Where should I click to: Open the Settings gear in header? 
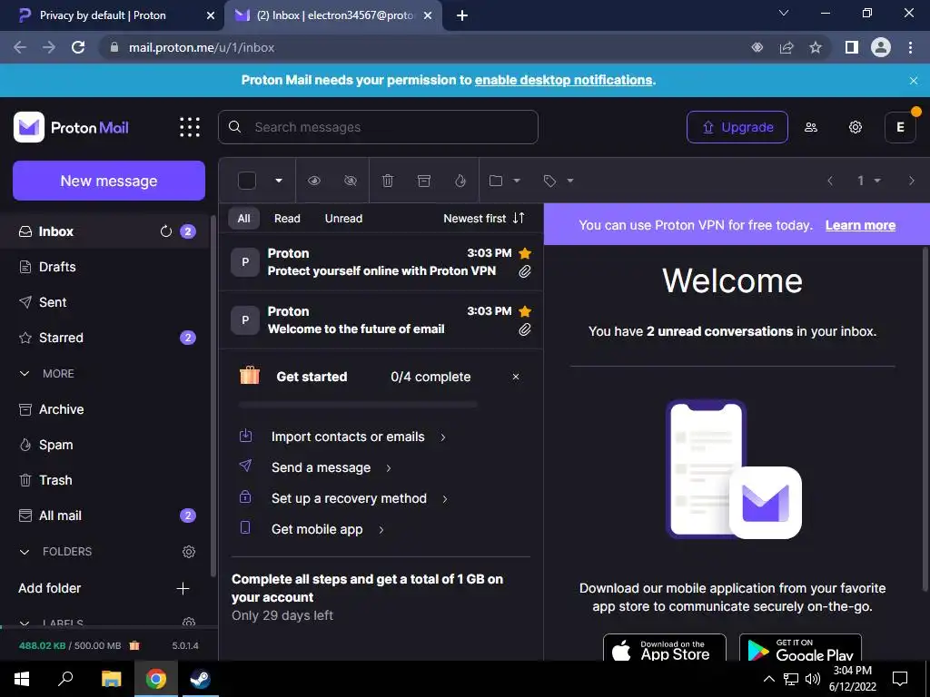pos(856,127)
